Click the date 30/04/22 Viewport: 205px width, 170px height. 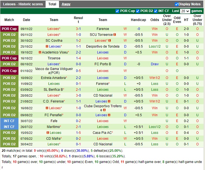(x=26, y=144)
